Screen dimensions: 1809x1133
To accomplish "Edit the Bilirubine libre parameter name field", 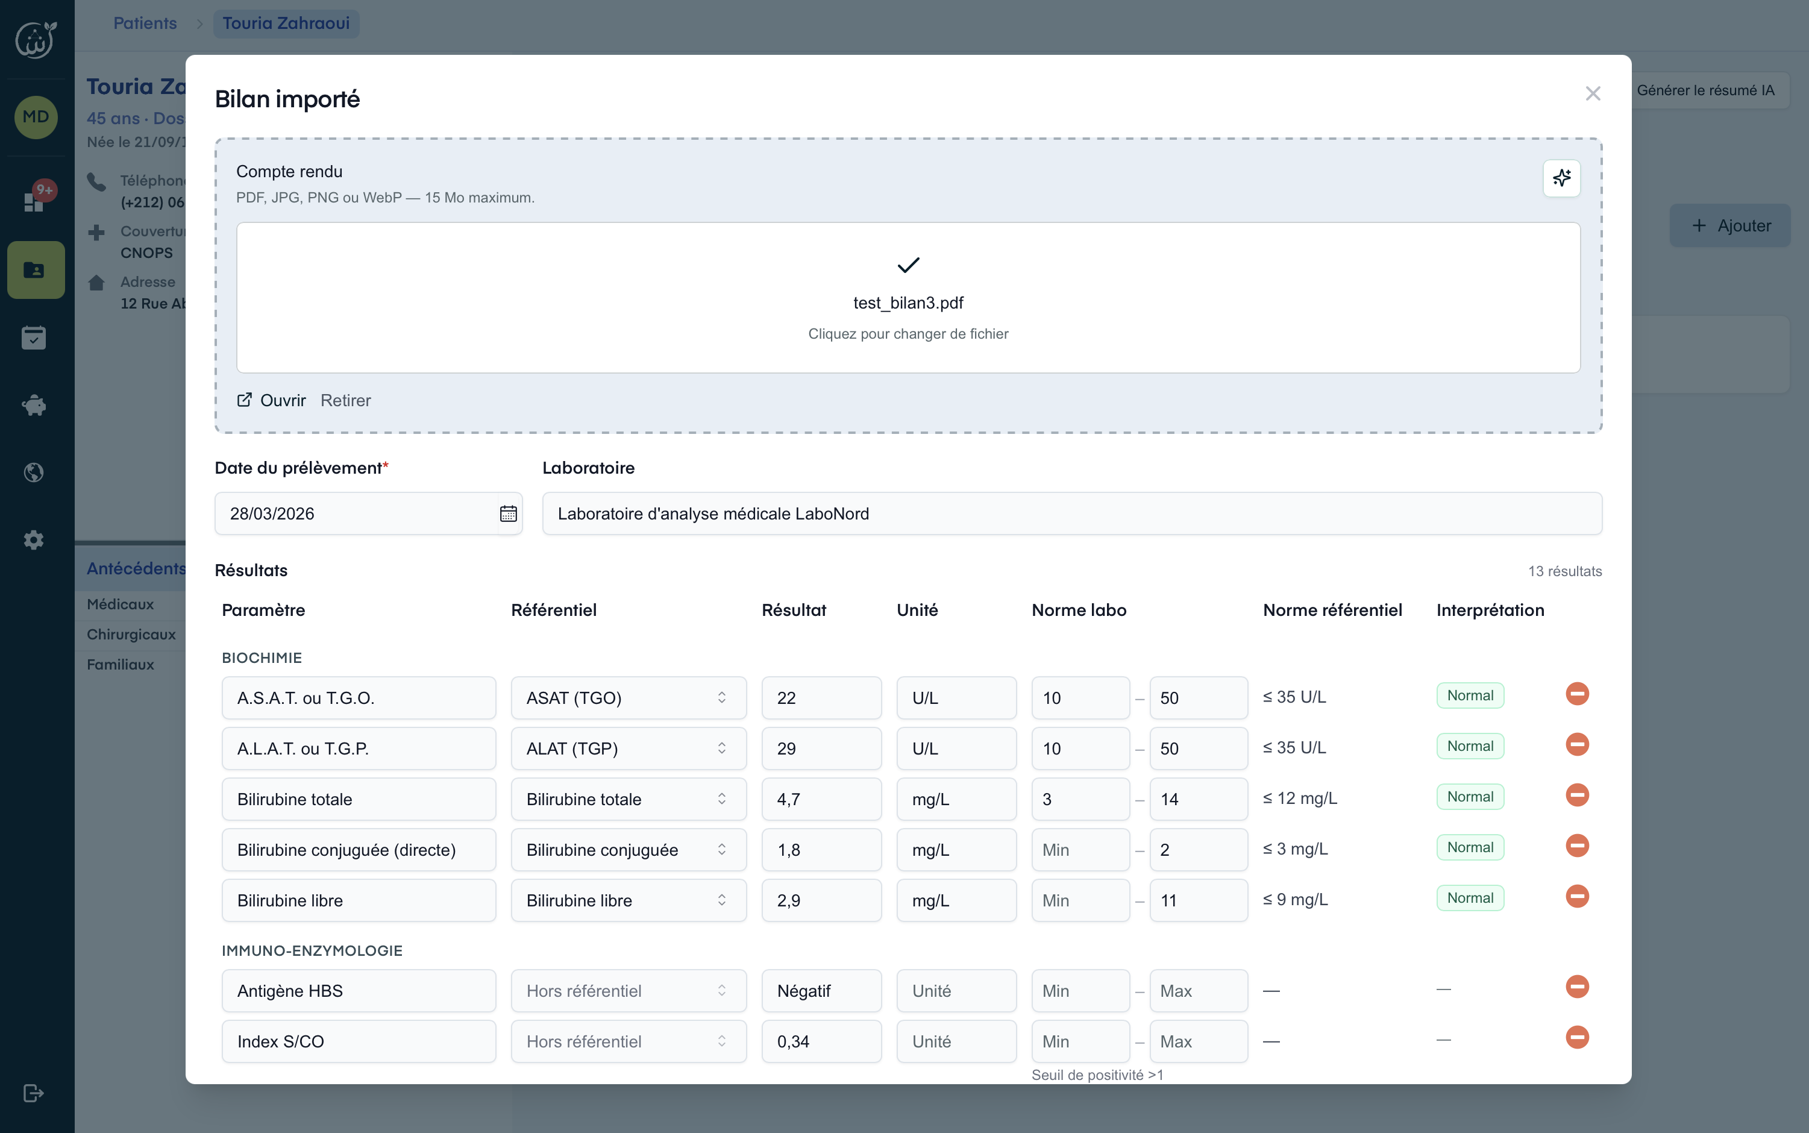I will (x=359, y=901).
